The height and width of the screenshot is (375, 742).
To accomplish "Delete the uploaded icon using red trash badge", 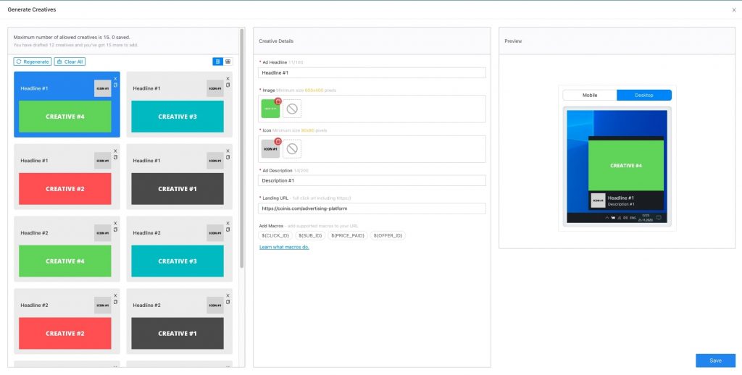I will click(278, 140).
